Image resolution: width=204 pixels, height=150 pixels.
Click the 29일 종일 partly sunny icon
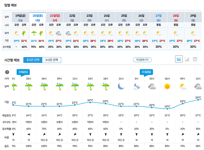193,33
